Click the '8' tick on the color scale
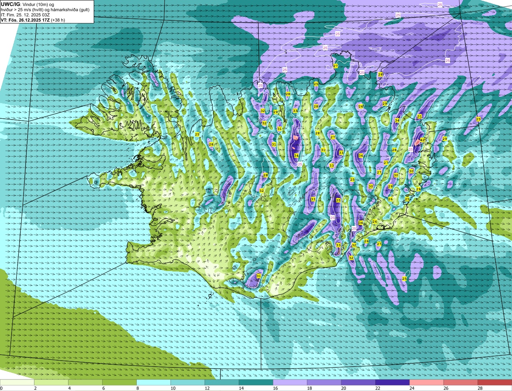Viewport: 512px width, 391px height. (137, 388)
